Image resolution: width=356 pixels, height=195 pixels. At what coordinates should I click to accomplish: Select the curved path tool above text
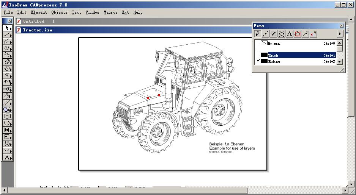click(7, 150)
